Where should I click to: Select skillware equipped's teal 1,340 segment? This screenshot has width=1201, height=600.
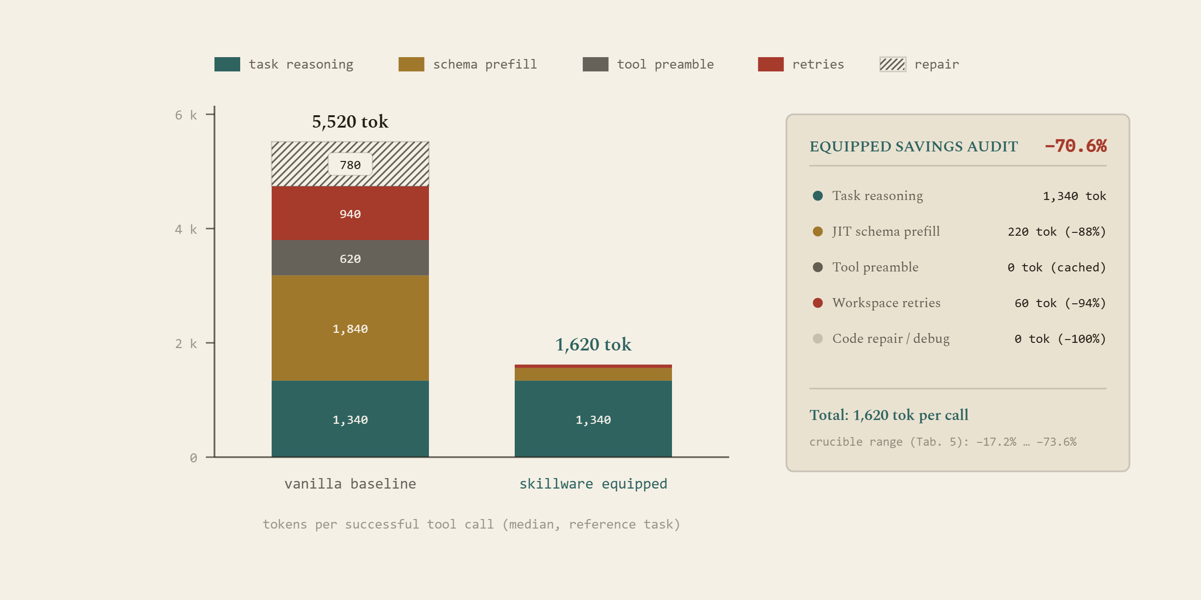[593, 419]
